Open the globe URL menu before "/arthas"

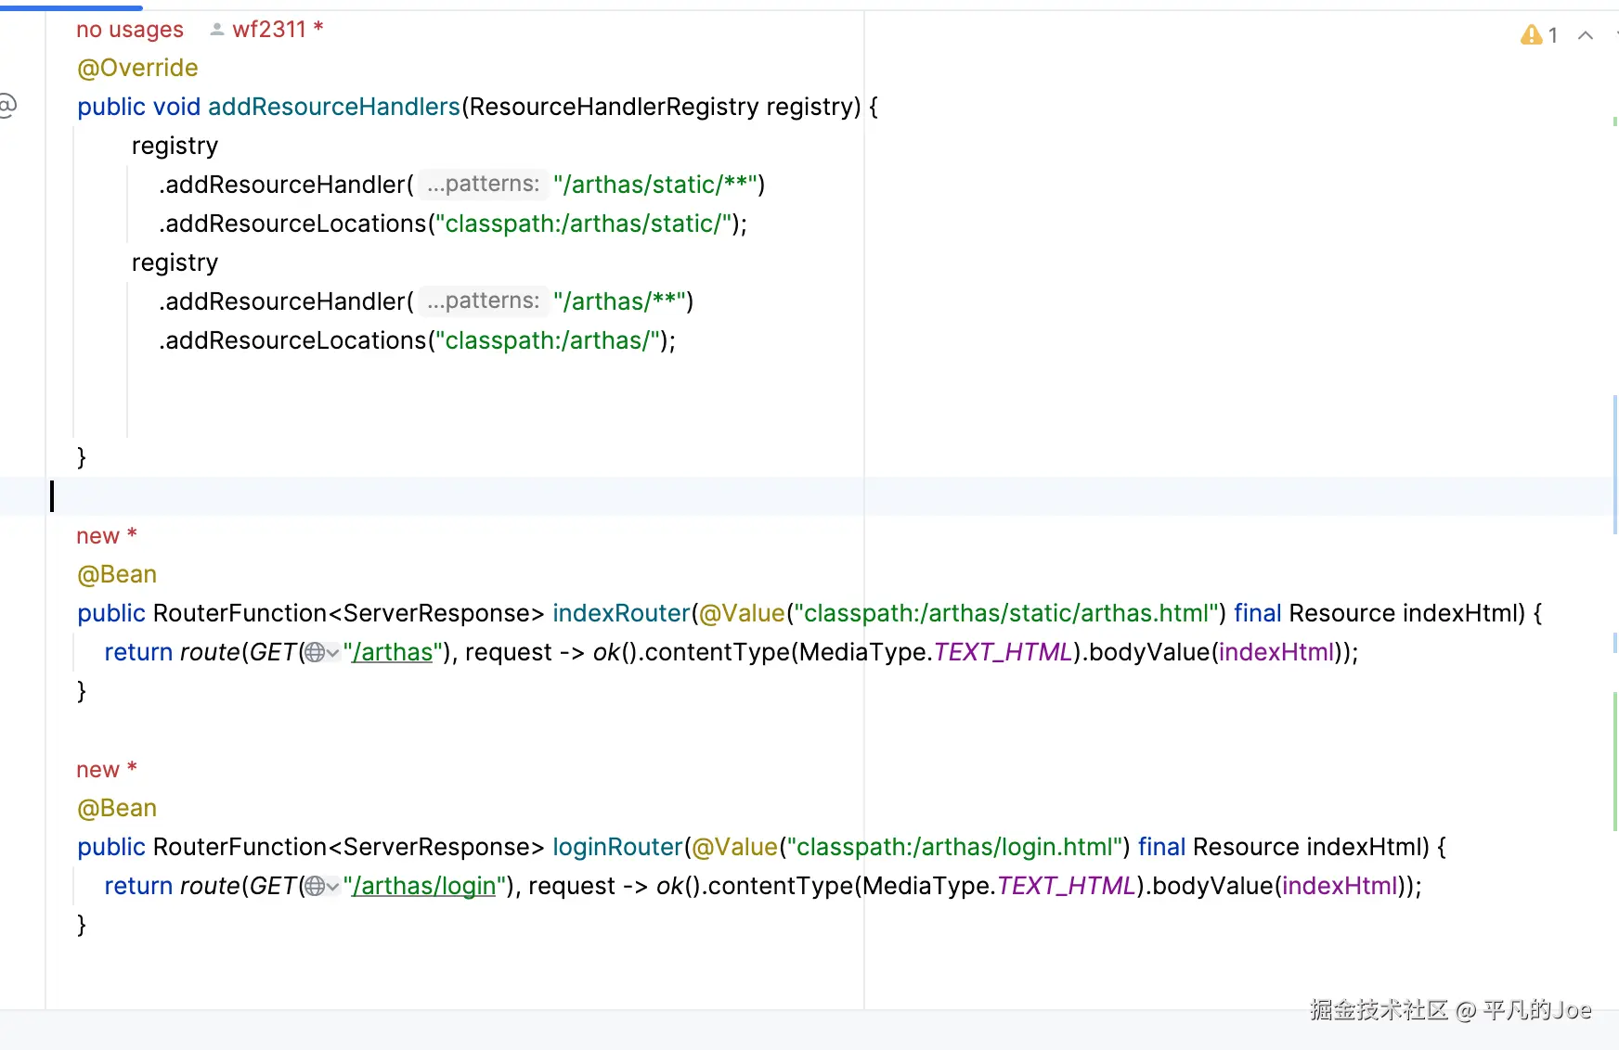pyautogui.click(x=321, y=652)
